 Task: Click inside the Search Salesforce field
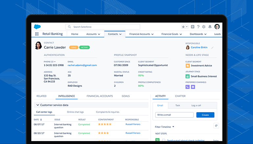(x=103, y=27)
